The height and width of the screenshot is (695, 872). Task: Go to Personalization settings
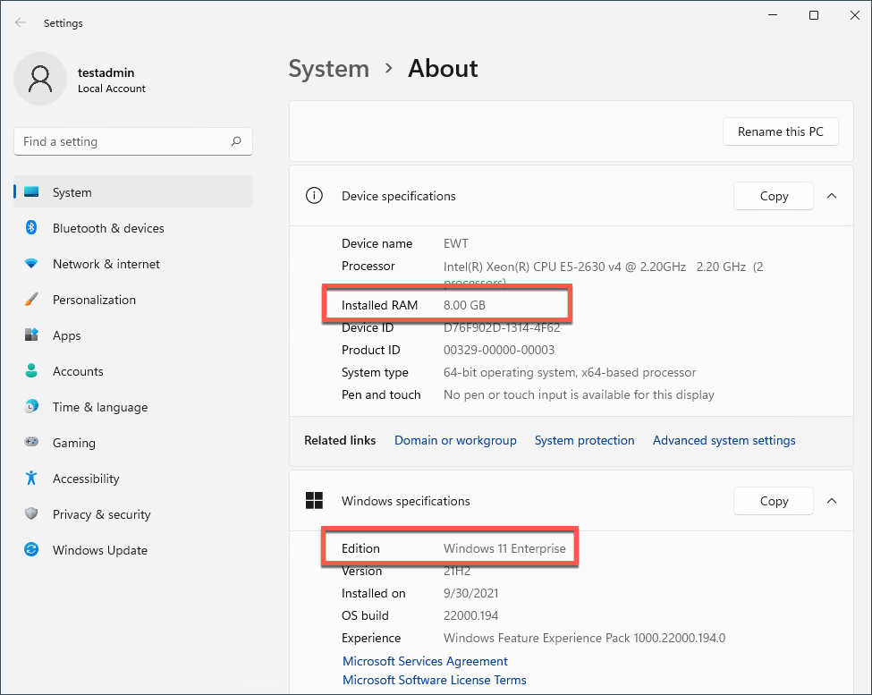133,300
